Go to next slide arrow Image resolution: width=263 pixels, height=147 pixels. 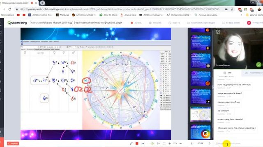point(210,143)
